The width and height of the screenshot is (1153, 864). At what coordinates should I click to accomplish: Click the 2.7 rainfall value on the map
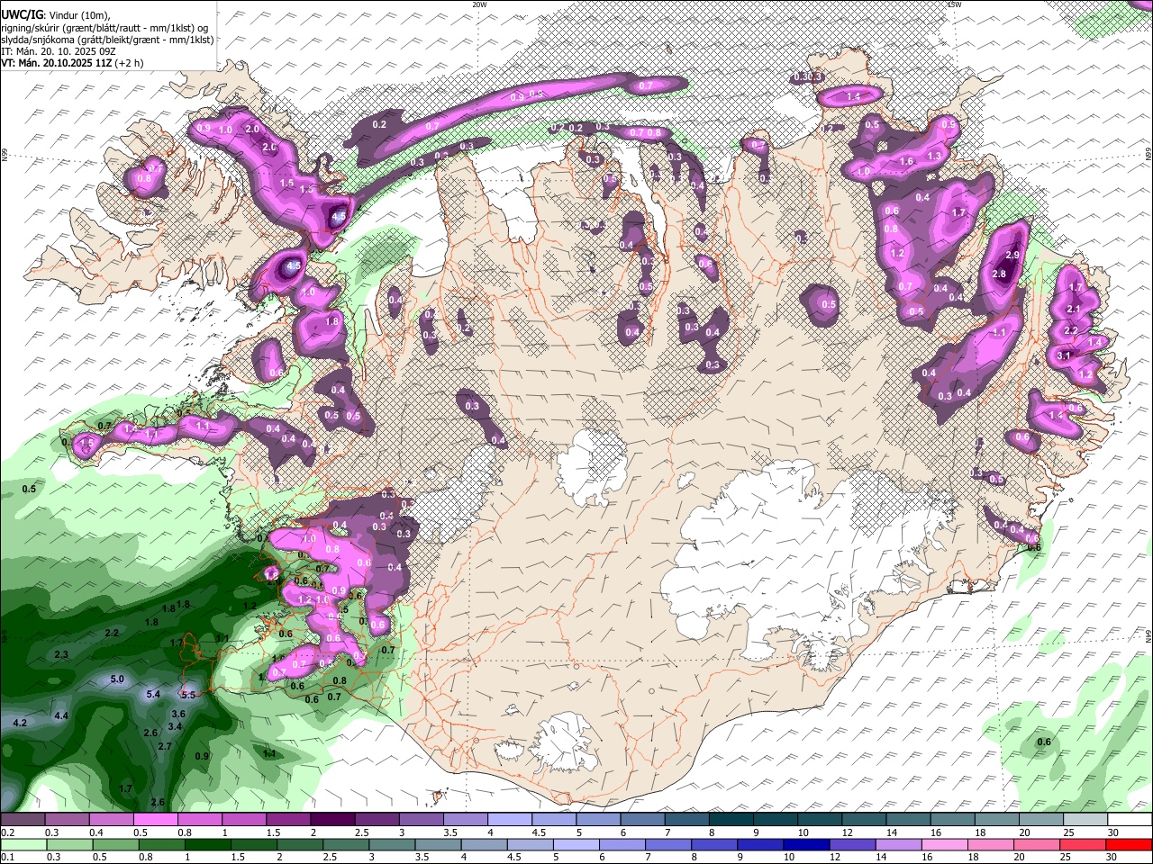point(165,746)
